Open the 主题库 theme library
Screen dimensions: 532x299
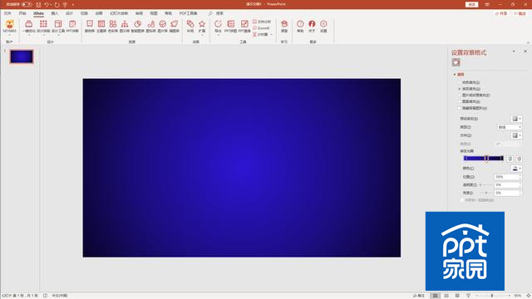[101, 26]
